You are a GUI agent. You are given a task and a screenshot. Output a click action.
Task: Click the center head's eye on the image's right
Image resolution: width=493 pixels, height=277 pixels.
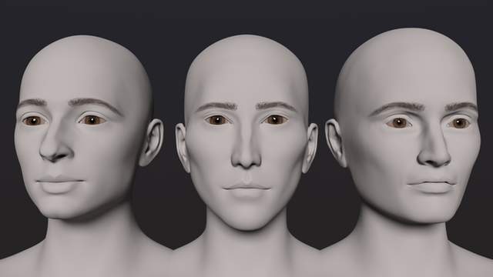coord(275,120)
